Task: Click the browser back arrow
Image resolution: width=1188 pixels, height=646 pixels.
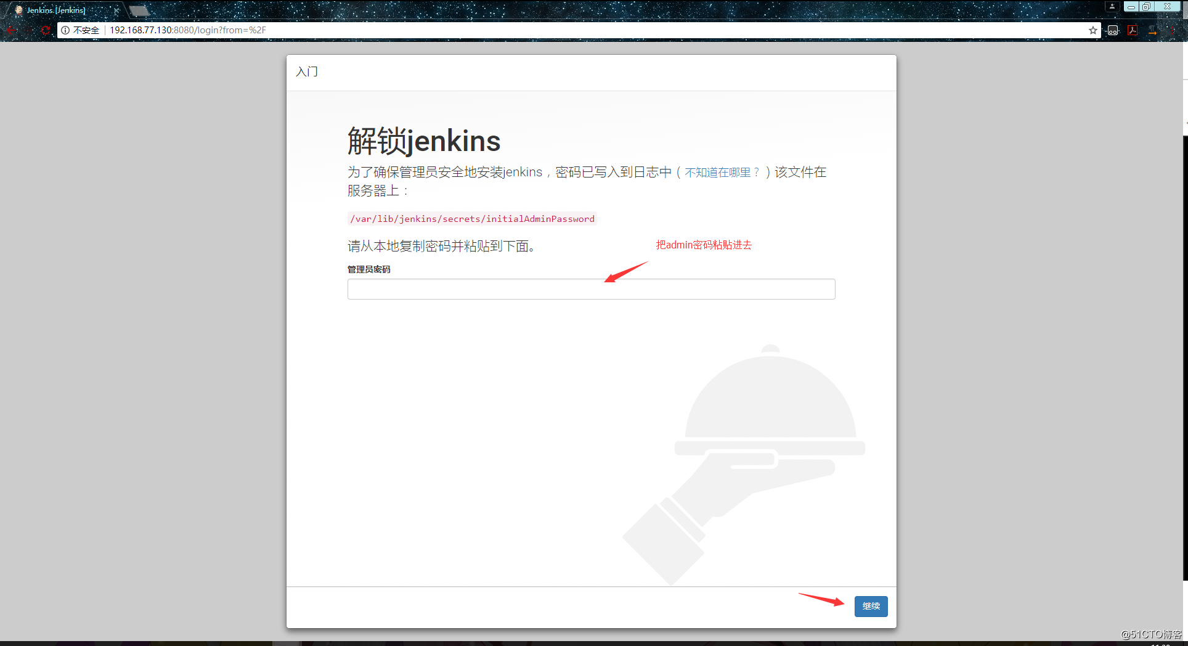Action: point(11,30)
